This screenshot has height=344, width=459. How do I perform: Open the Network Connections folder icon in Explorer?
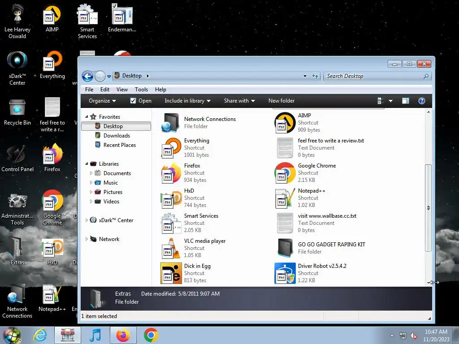coord(170,123)
